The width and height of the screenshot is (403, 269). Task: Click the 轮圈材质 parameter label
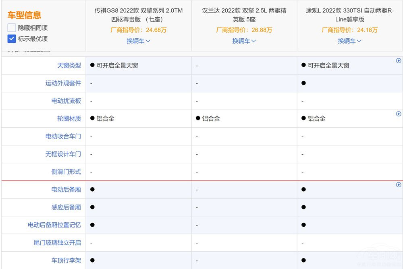point(69,118)
